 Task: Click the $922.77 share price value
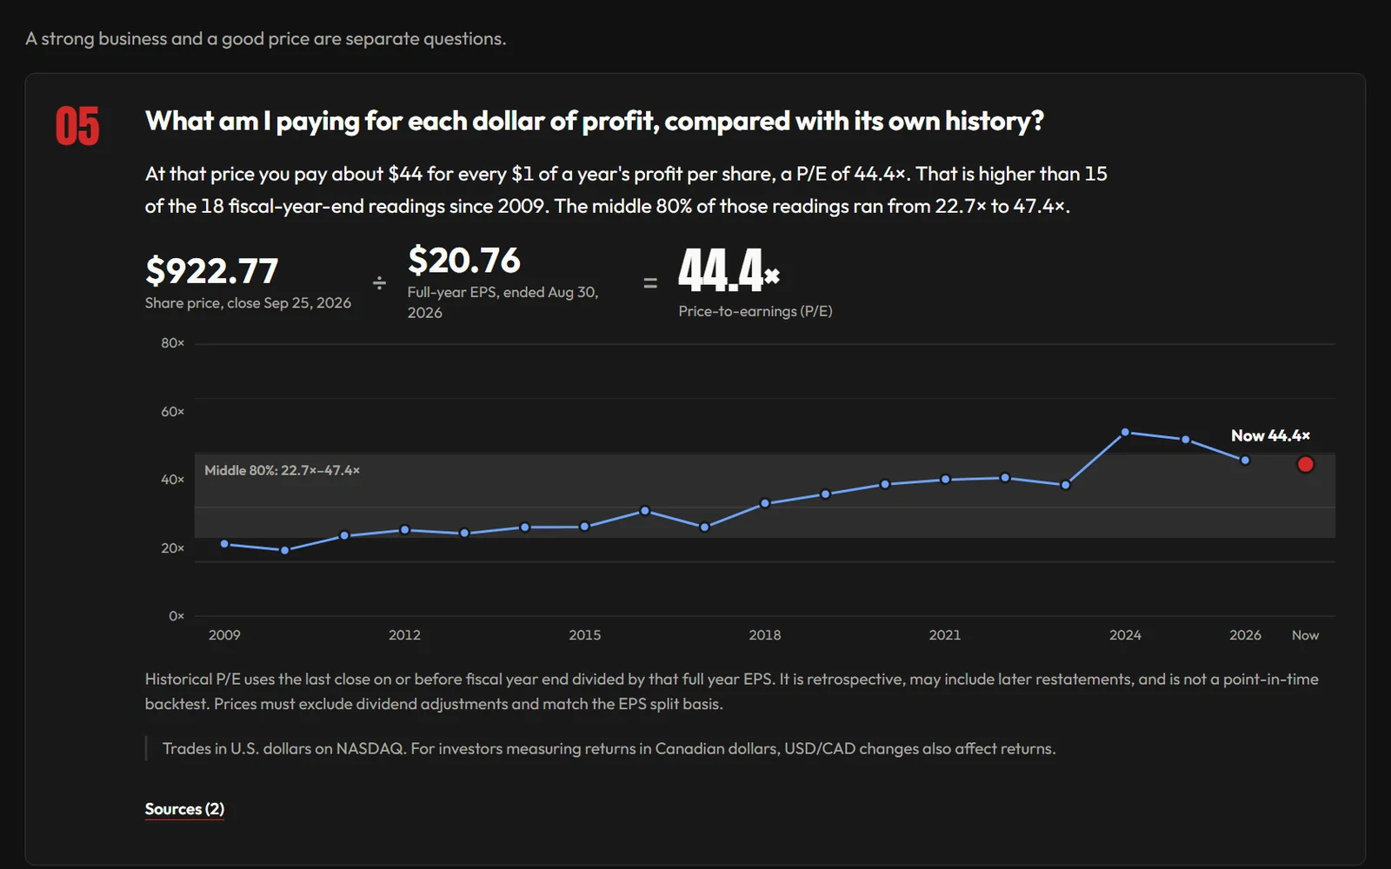tap(211, 271)
